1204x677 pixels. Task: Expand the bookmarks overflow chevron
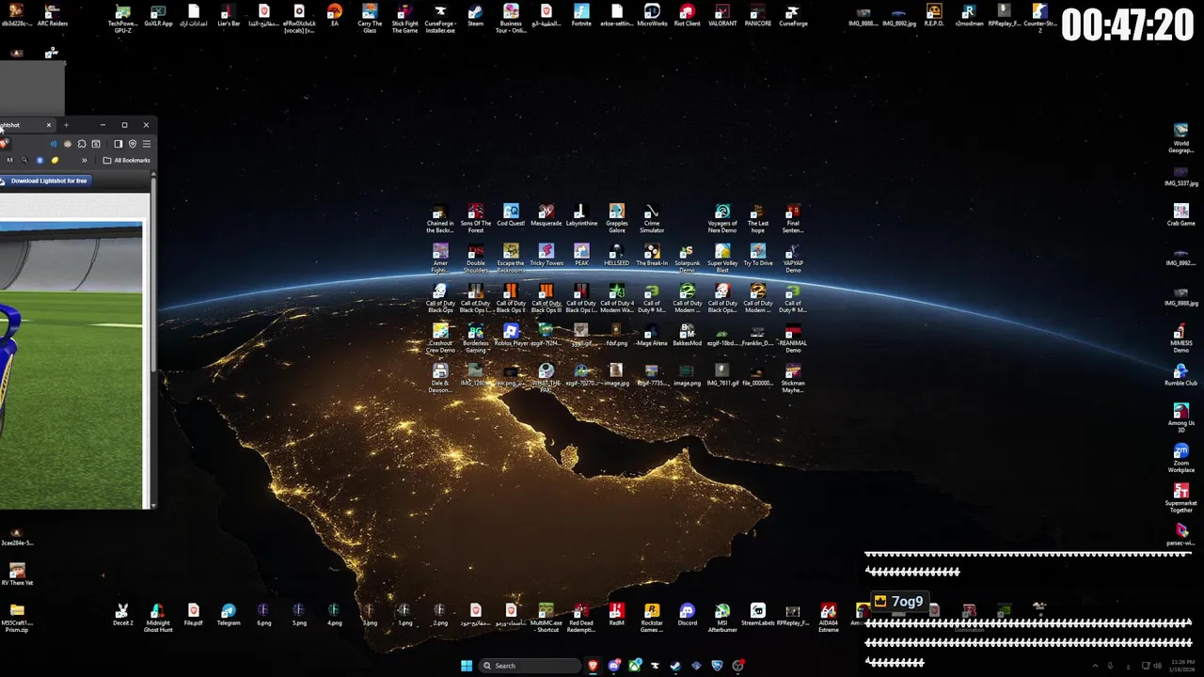pyautogui.click(x=84, y=160)
